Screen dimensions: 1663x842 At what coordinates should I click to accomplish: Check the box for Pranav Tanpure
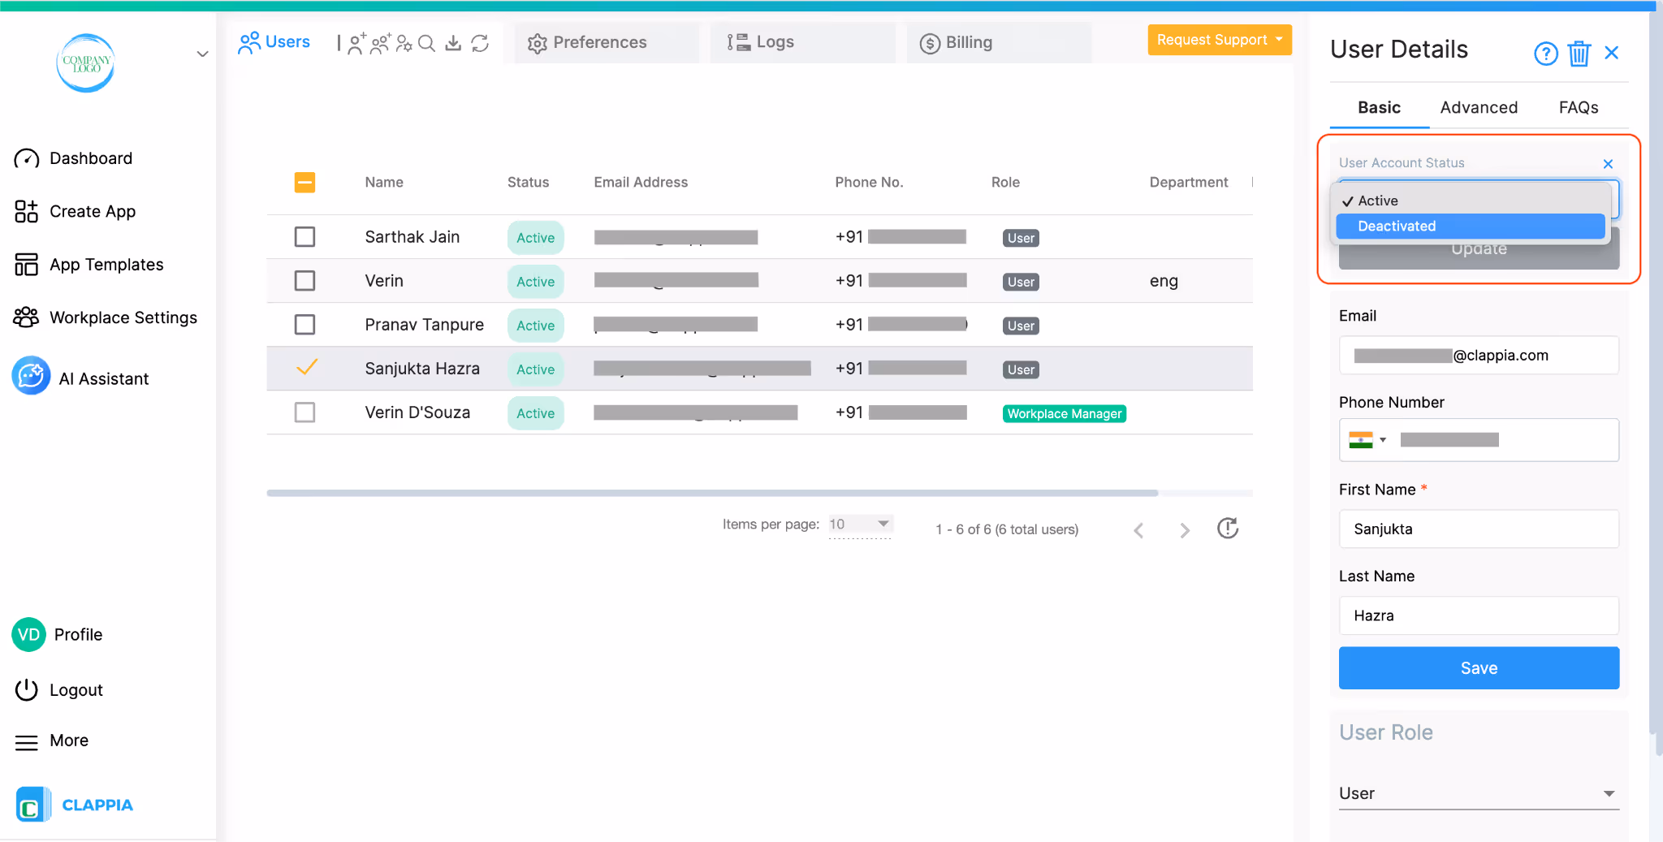[x=305, y=324]
